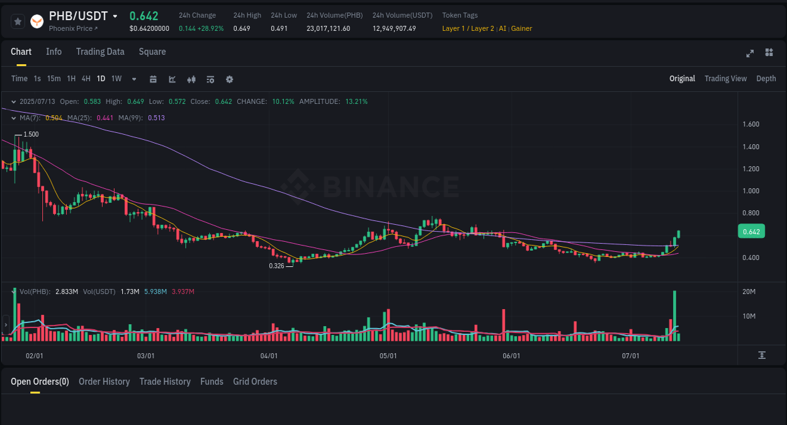This screenshot has width=787, height=425.
Task: Collapse the volume indicator panel
Action: tap(13, 291)
